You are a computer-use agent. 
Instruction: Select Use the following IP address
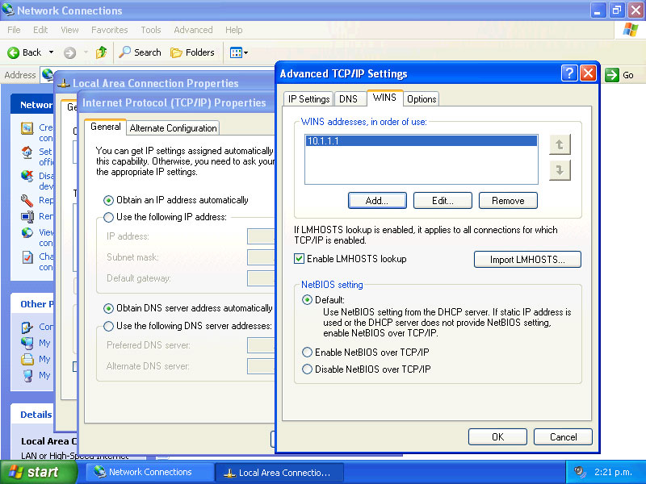[108, 217]
